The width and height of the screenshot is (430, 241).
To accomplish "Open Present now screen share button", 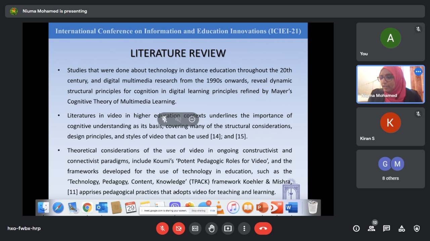I will pos(228,229).
